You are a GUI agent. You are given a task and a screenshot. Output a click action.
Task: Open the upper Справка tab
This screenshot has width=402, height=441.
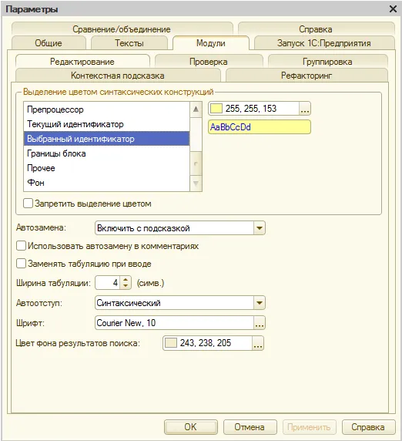316,29
